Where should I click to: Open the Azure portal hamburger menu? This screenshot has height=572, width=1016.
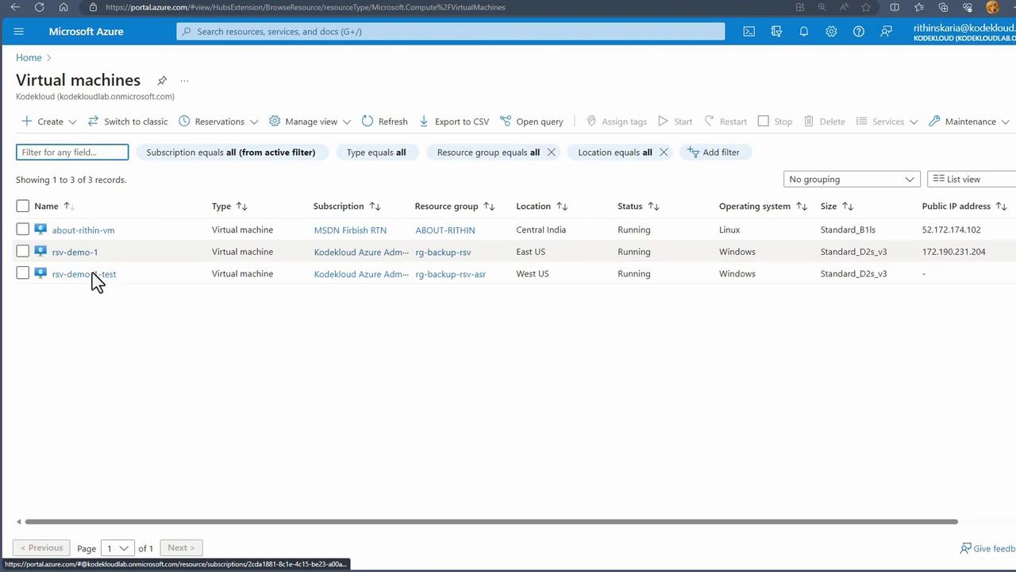(19, 32)
